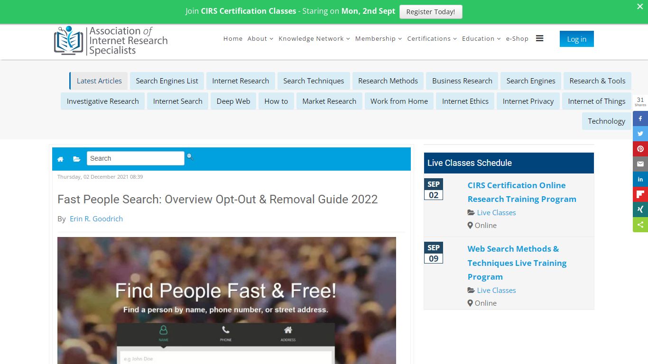Open the hamburger menu icon

(539, 38)
